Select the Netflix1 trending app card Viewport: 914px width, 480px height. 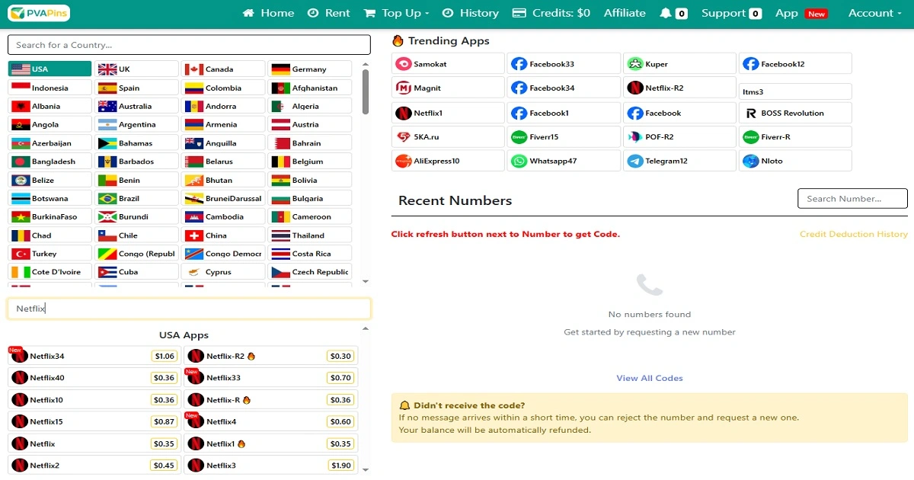[x=448, y=113]
